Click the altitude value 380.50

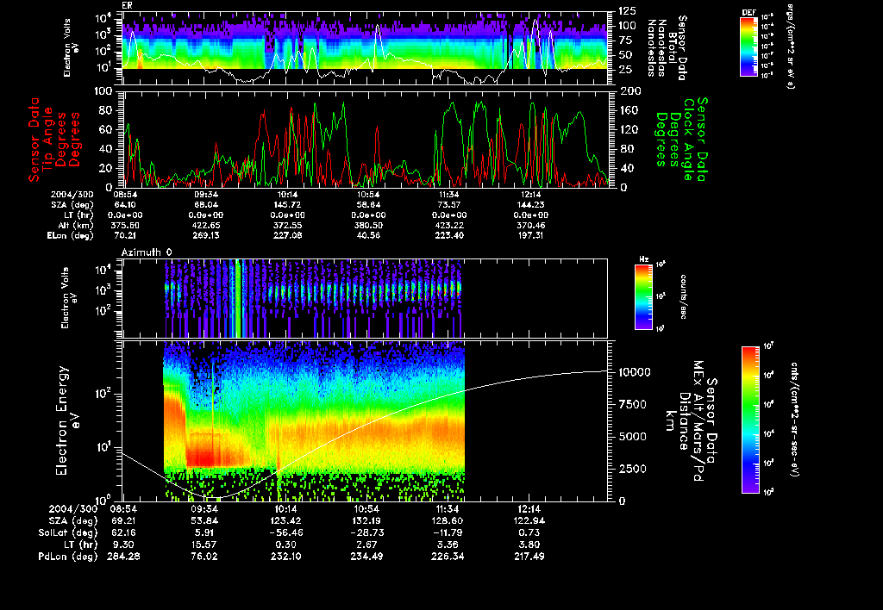[x=368, y=226]
